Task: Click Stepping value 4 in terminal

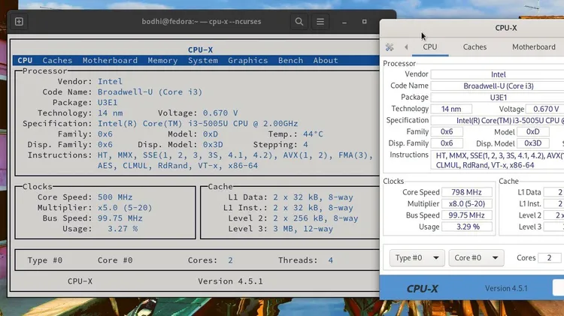Action: 305,145
